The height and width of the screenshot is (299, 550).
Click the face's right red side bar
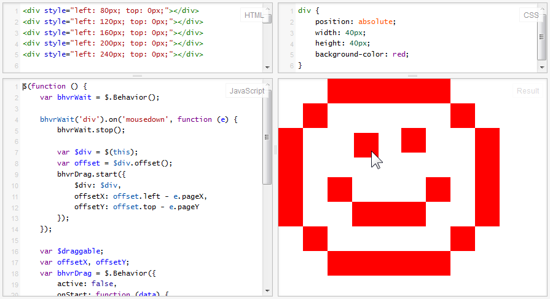point(487,177)
